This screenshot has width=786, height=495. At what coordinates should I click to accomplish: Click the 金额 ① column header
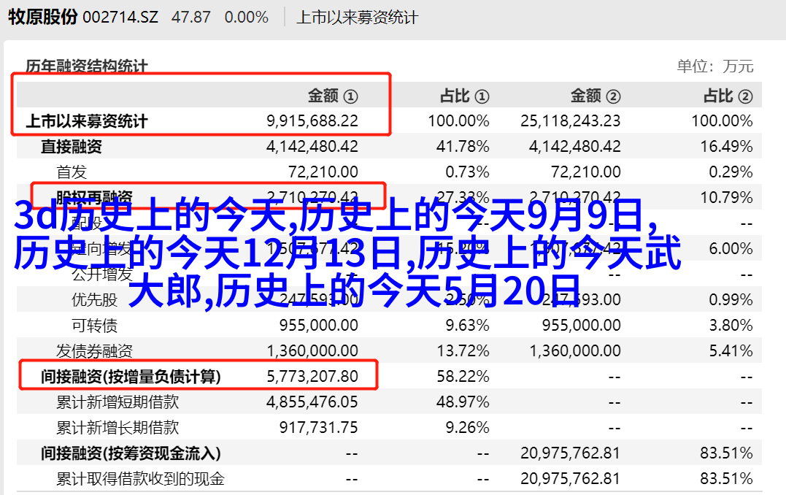click(x=333, y=96)
